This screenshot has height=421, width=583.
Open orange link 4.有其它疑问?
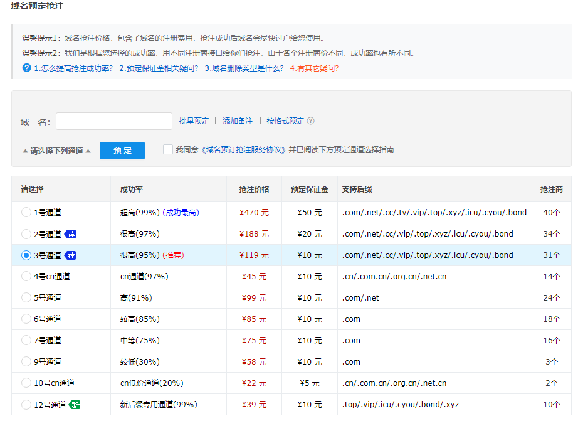tap(314, 68)
